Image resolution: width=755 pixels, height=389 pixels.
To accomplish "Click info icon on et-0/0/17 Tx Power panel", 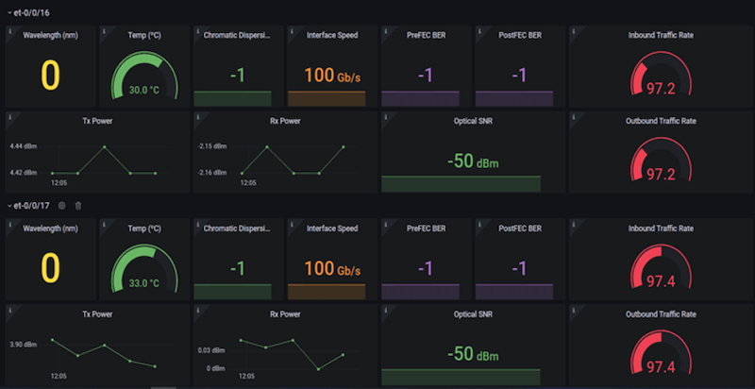I will pyautogui.click(x=9, y=311).
